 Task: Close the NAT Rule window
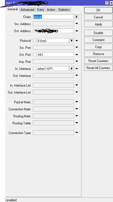coord(111,3)
